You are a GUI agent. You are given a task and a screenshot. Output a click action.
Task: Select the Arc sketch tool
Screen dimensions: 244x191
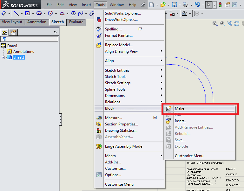(x=62, y=14)
